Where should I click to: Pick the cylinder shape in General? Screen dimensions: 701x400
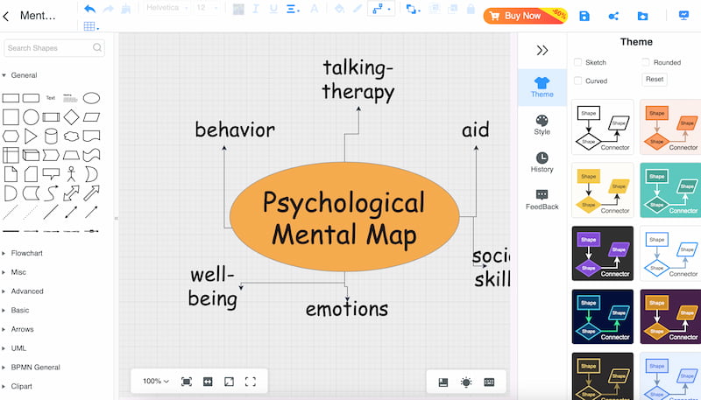click(x=51, y=137)
